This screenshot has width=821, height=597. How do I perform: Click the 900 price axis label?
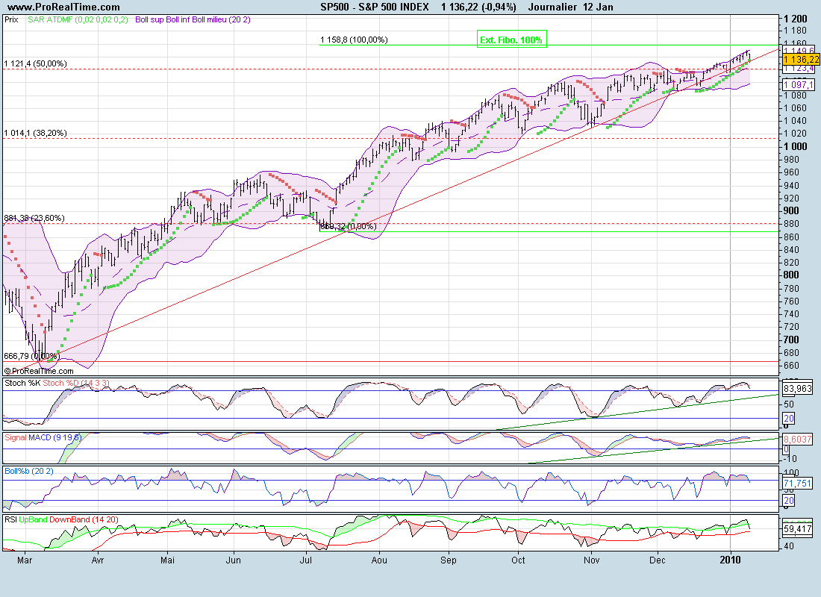[791, 210]
